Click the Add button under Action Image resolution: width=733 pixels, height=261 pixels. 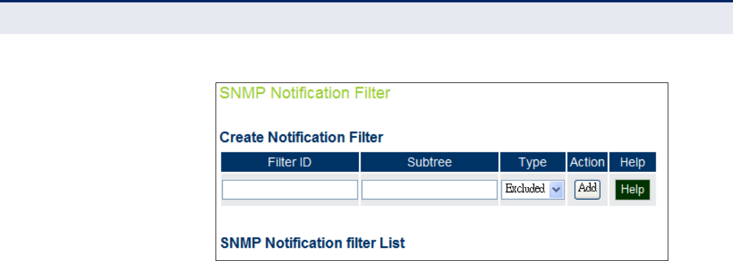tap(587, 189)
